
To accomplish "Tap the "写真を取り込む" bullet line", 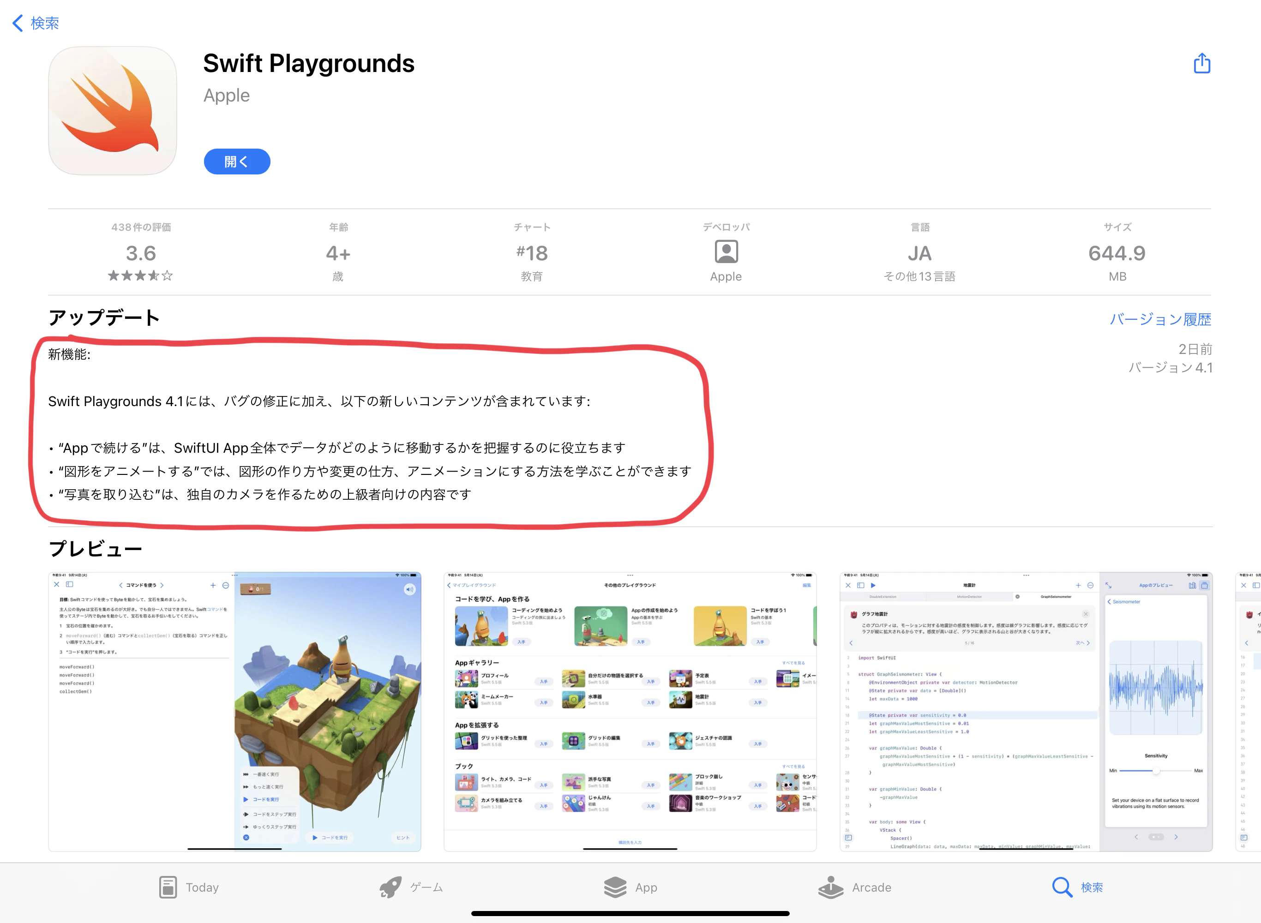I will pyautogui.click(x=260, y=495).
